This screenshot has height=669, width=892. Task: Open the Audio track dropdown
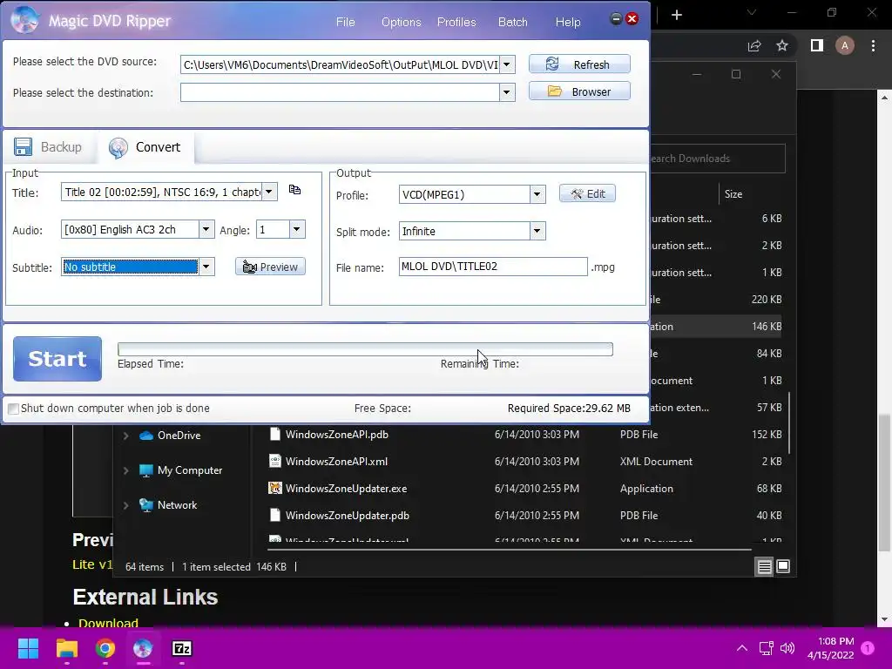[206, 229]
